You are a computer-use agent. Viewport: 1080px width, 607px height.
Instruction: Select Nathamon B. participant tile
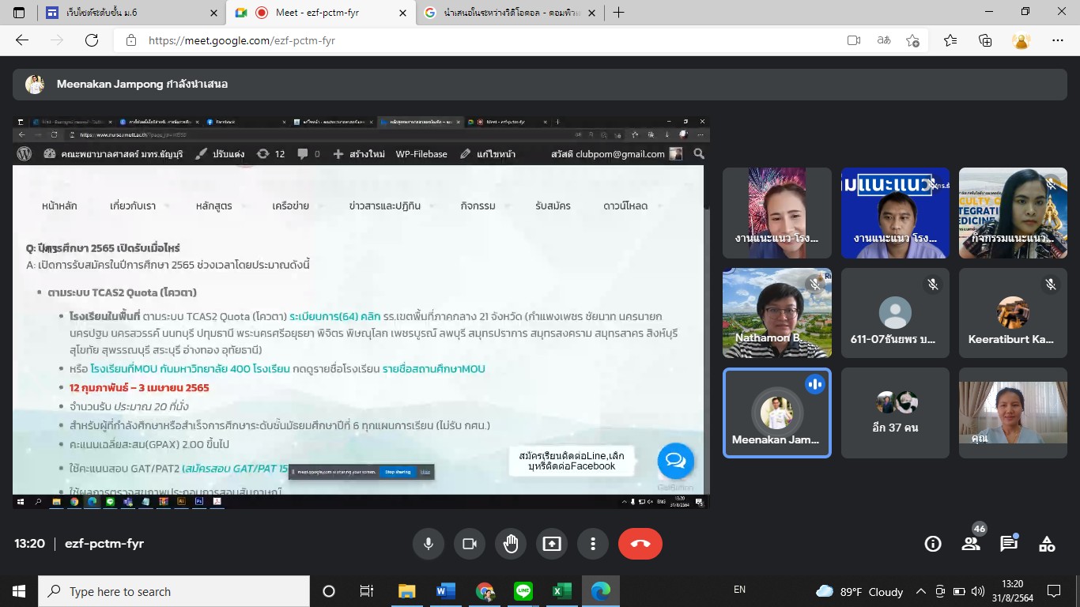[x=777, y=313]
